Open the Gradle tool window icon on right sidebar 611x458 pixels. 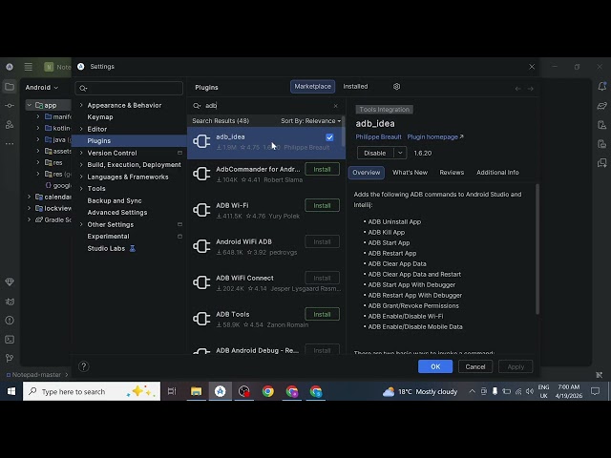601,106
